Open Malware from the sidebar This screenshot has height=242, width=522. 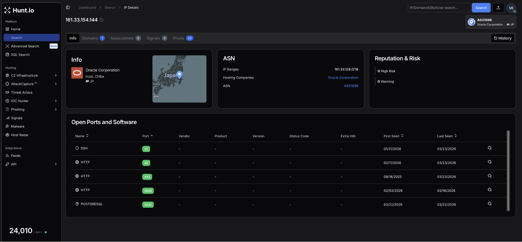tap(17, 126)
